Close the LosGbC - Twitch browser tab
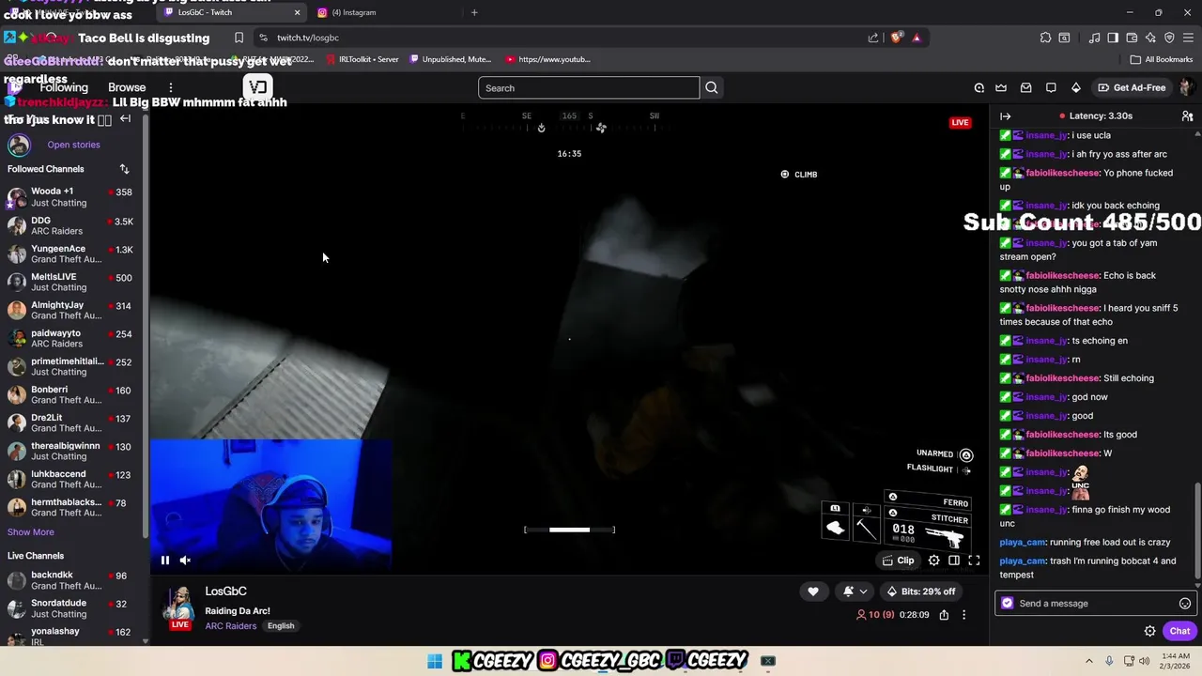Image resolution: width=1202 pixels, height=676 pixels. (297, 12)
